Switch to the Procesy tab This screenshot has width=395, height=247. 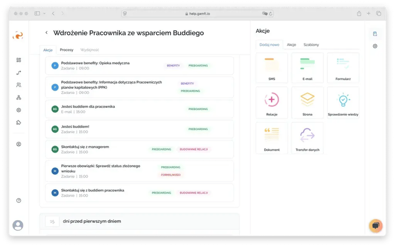pos(67,50)
